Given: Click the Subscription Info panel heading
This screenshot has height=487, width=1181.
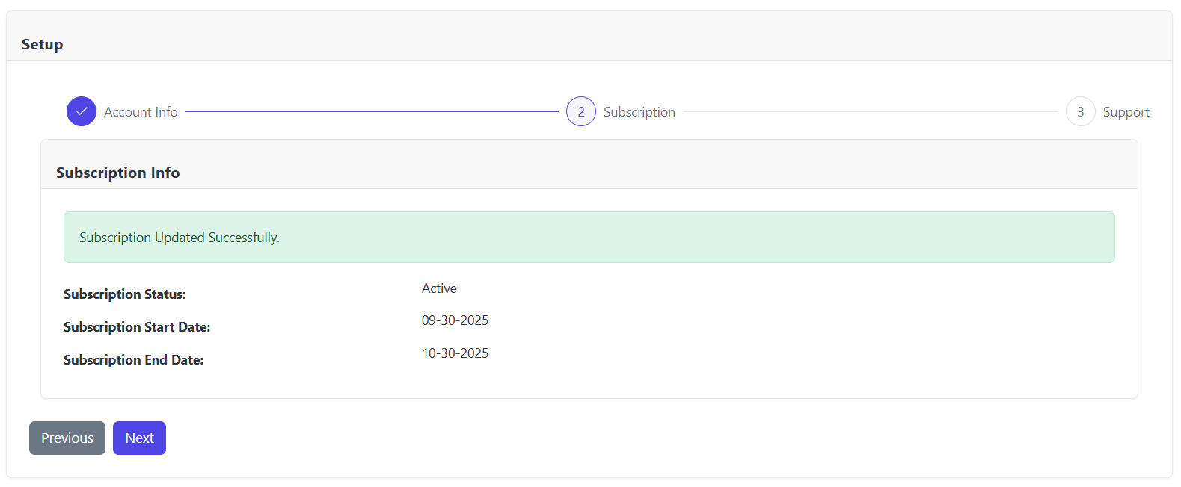Looking at the screenshot, I should click(x=118, y=173).
